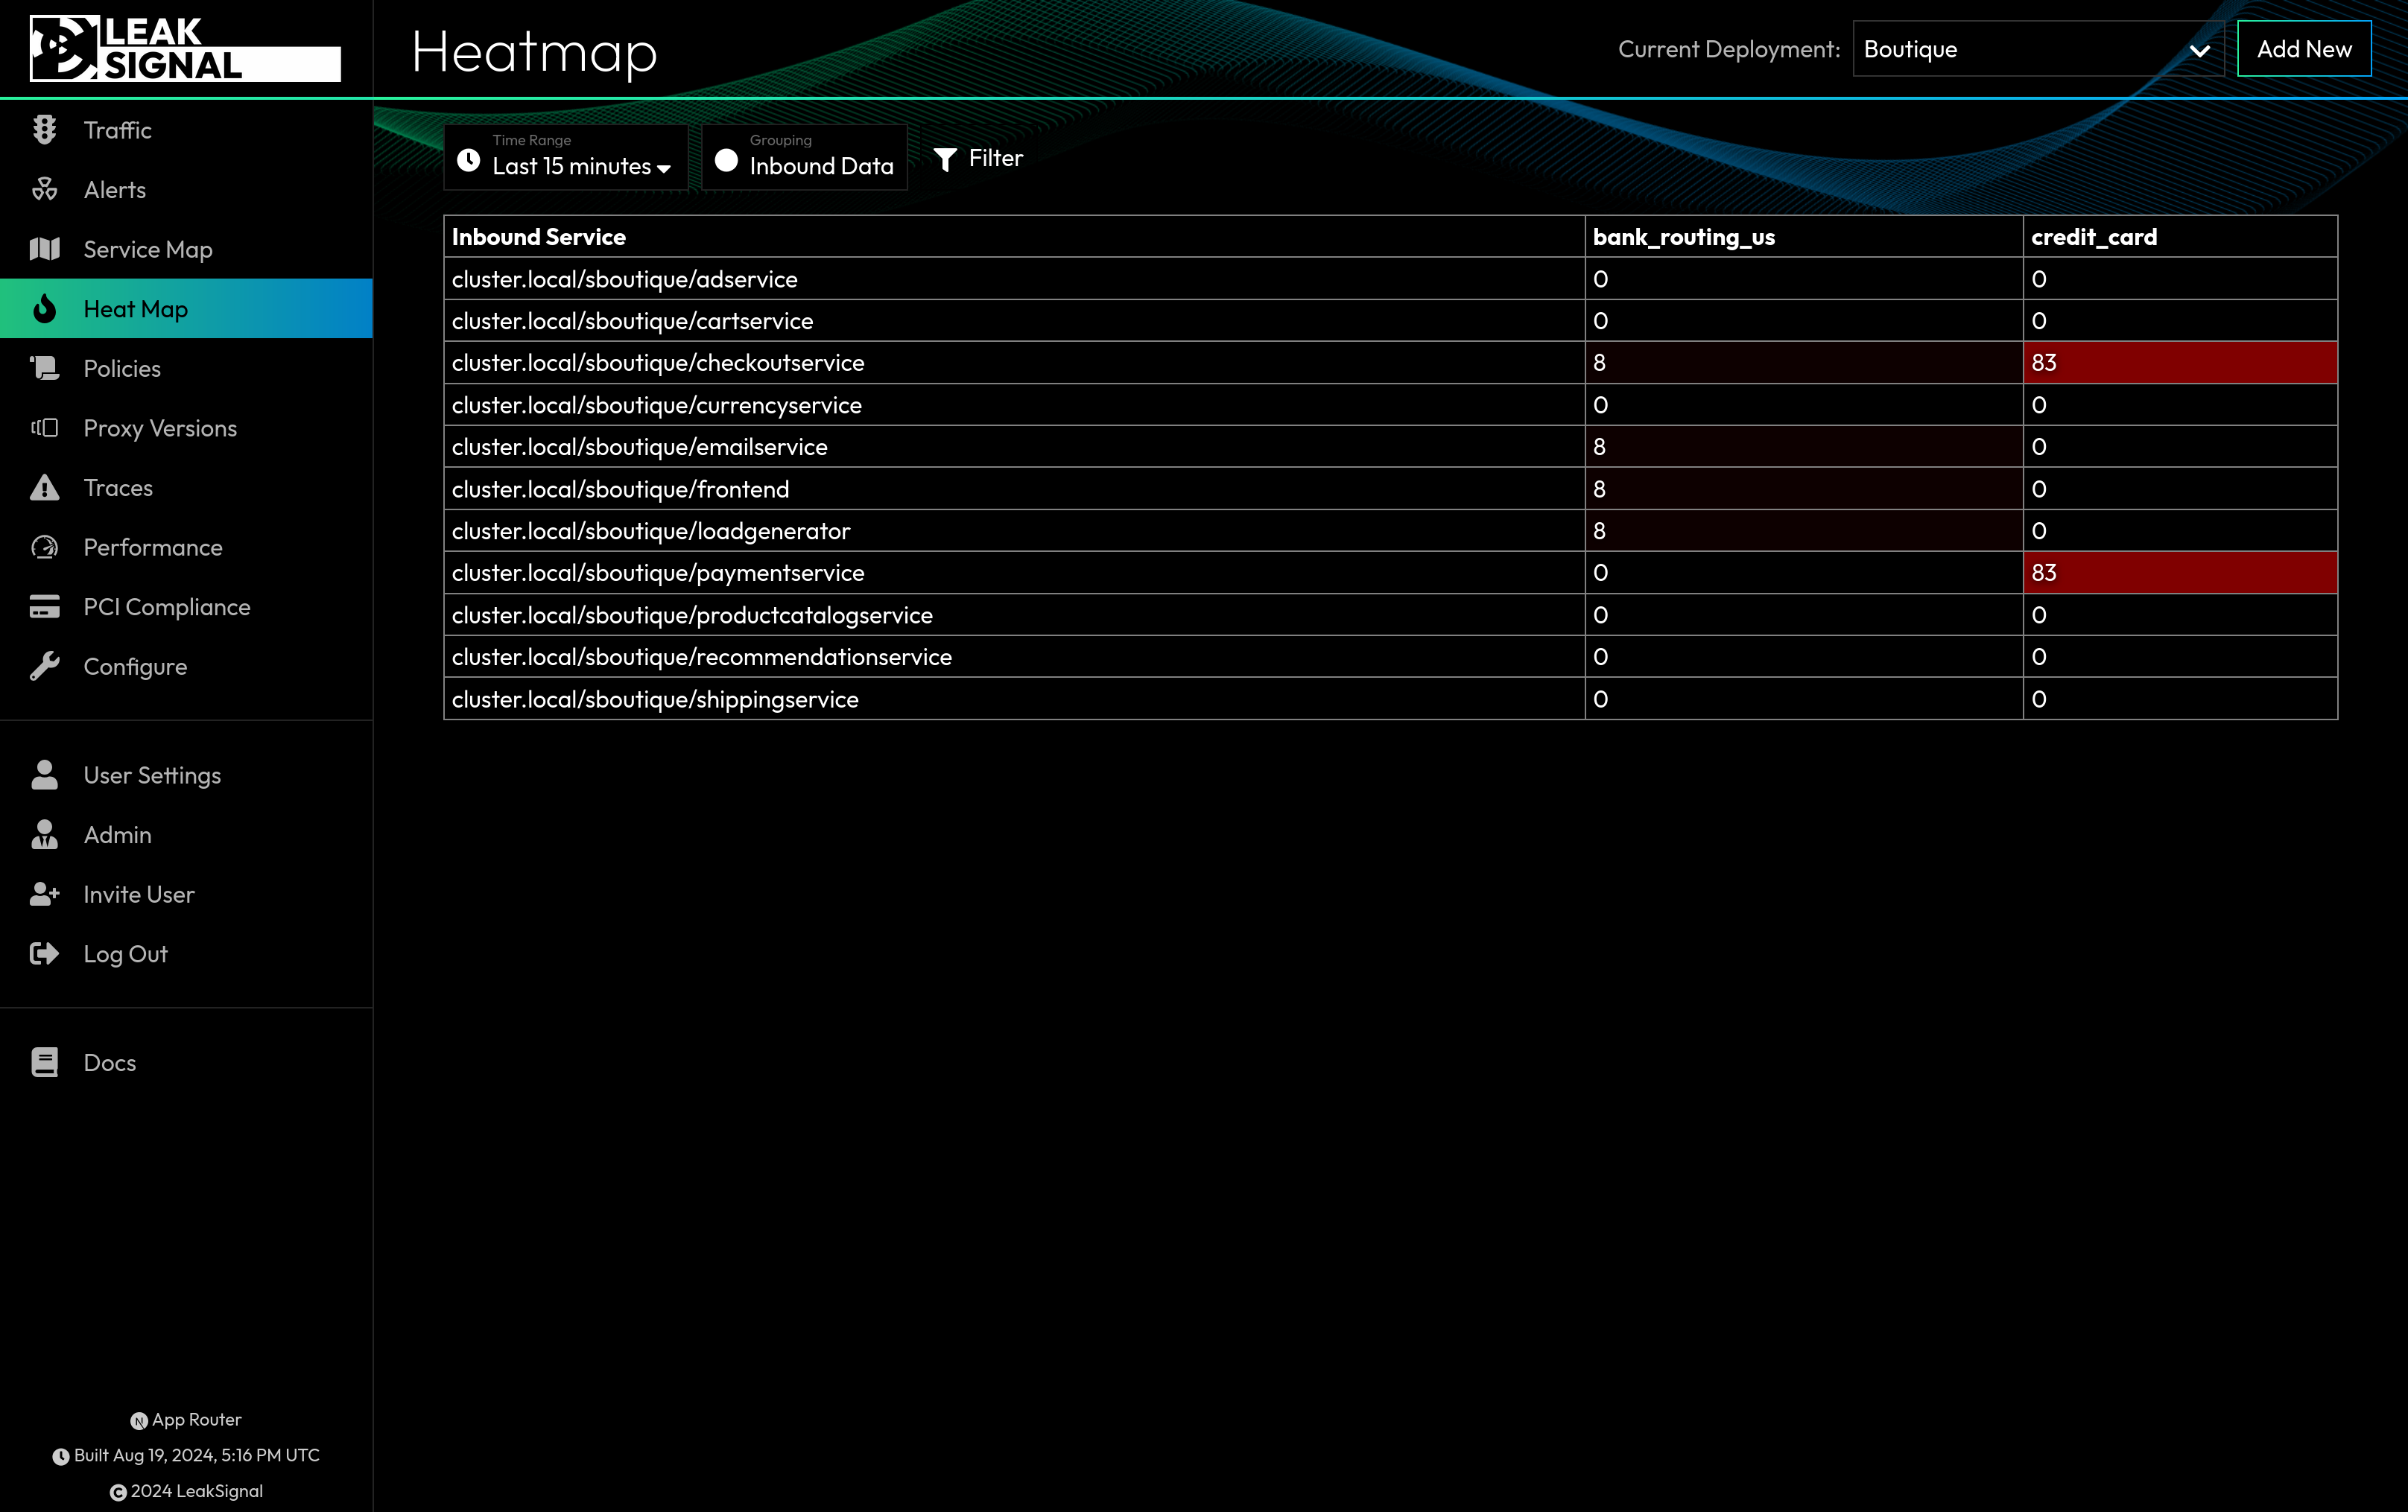
Task: Click the Add New button
Action: (x=2304, y=49)
